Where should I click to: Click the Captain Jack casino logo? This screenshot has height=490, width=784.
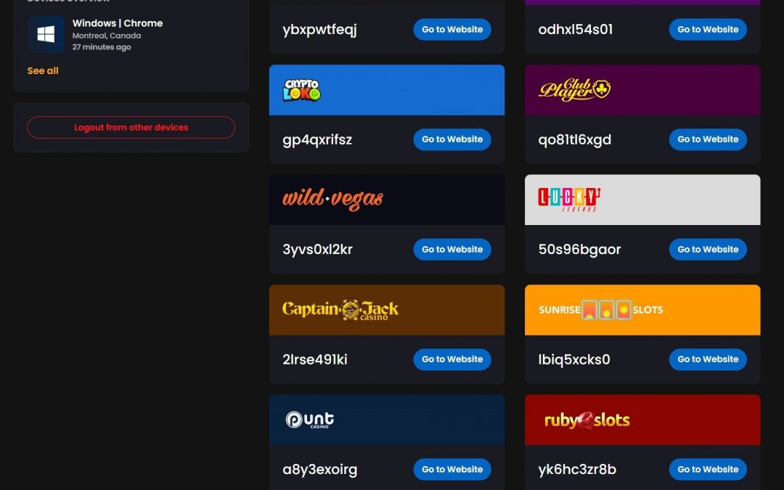click(340, 310)
